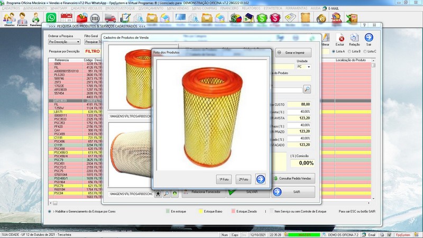Open the red truck vehicles icon
423x238 pixels.
110,18
